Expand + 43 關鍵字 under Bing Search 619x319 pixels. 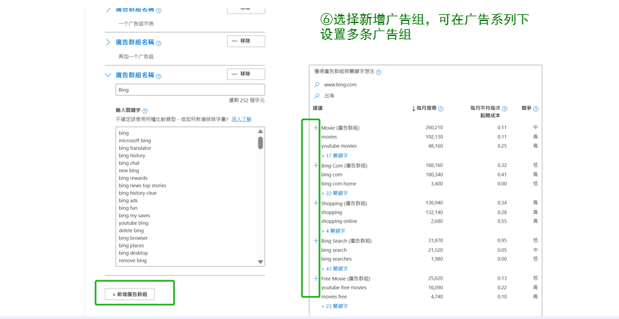[x=335, y=269]
